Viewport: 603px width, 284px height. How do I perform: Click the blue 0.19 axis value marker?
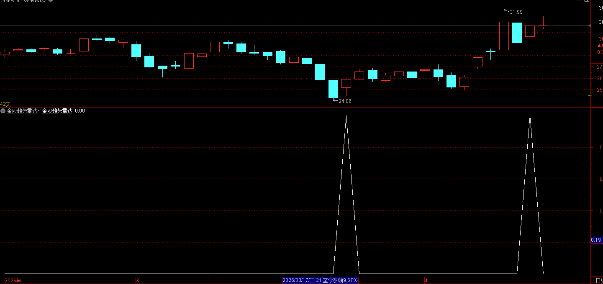coord(596,240)
